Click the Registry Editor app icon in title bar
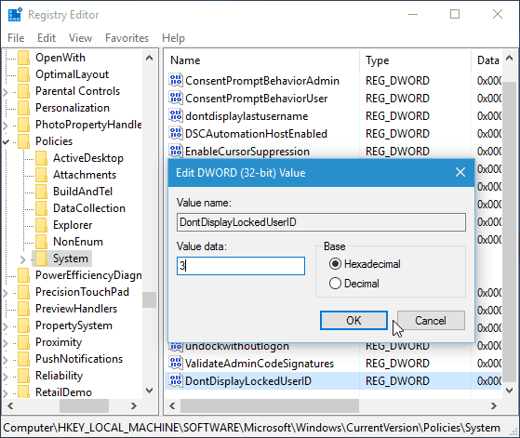520x438 pixels. (x=15, y=15)
